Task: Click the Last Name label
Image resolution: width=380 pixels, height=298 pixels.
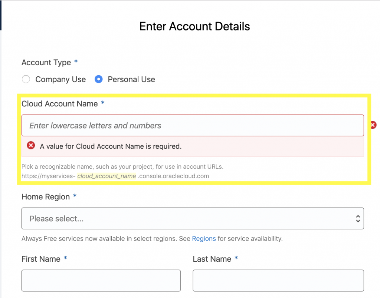Action: pyautogui.click(x=212, y=259)
